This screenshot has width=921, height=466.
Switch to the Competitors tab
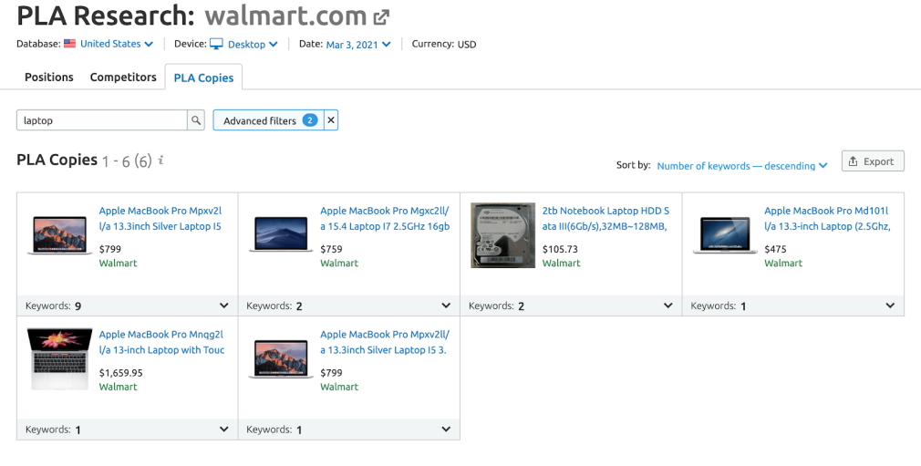pyautogui.click(x=123, y=78)
